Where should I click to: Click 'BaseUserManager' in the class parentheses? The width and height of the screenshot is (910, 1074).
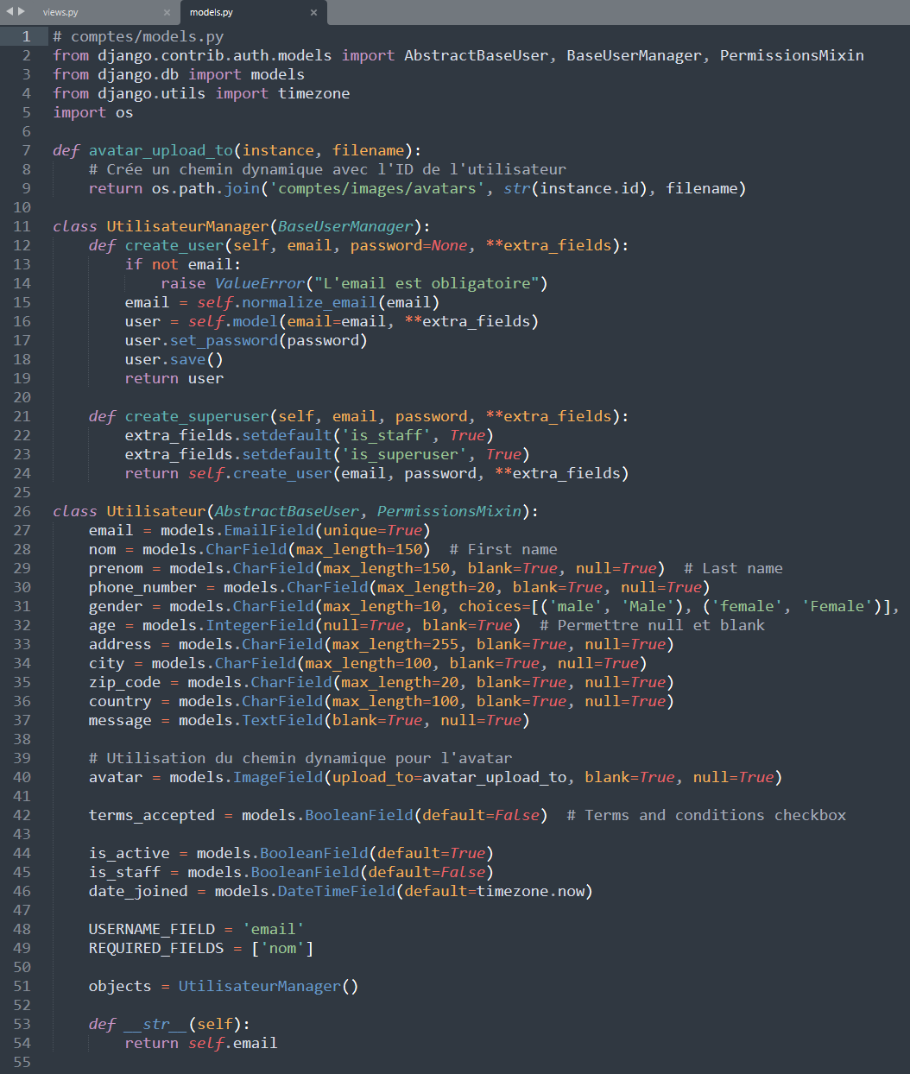pos(345,226)
